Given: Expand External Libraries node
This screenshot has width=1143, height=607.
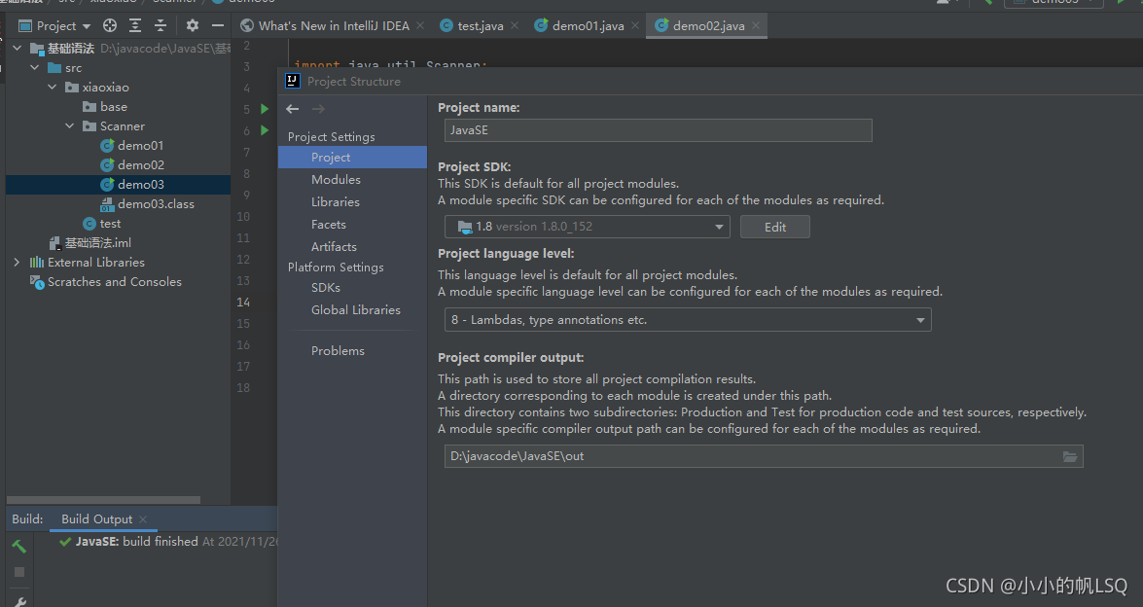Looking at the screenshot, I should [x=17, y=263].
